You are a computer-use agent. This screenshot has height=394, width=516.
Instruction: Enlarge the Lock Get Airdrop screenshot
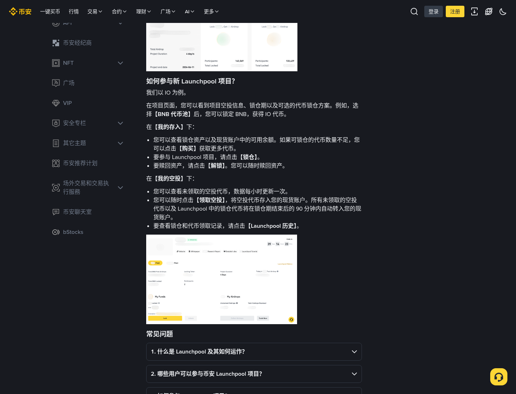[222, 47]
